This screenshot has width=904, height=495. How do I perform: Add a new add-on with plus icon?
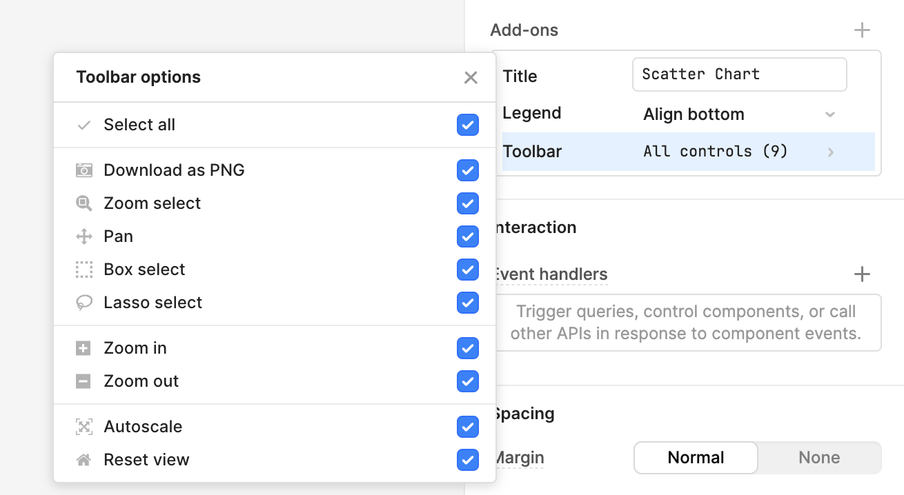pyautogui.click(x=862, y=30)
